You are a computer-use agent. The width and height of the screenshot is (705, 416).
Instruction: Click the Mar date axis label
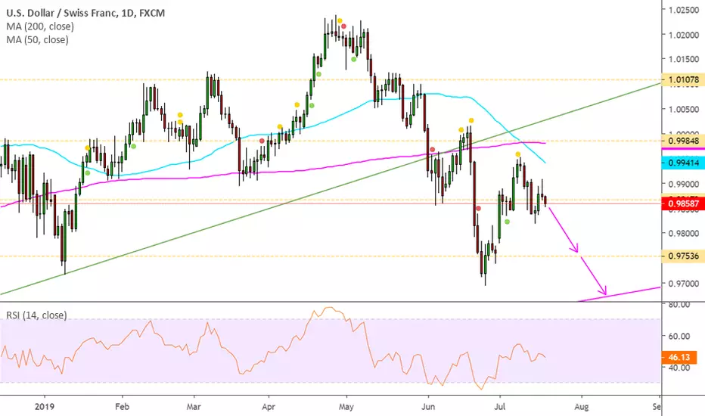point(194,407)
